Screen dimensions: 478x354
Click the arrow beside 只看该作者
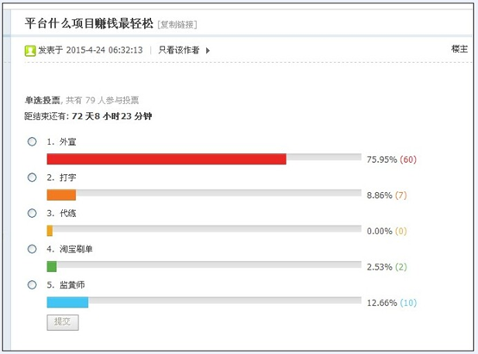click(x=208, y=51)
